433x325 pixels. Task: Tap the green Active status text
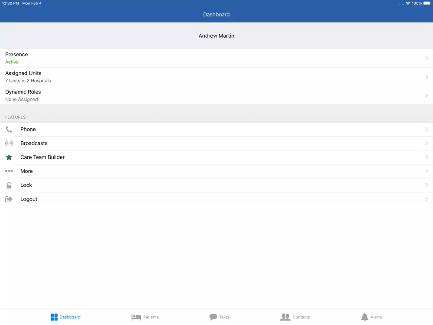tap(12, 62)
